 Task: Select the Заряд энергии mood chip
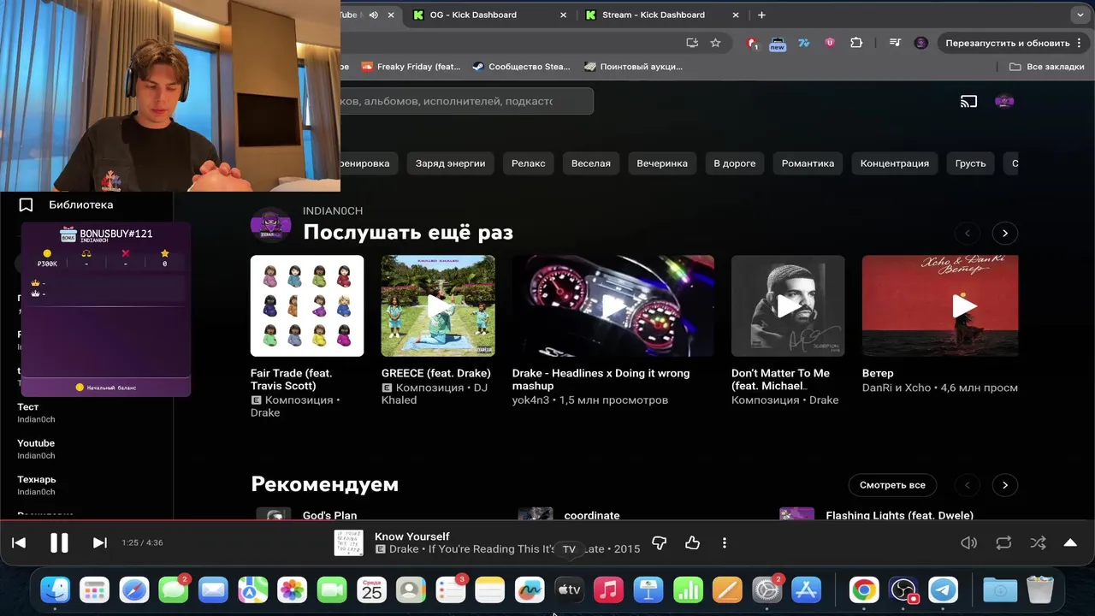point(450,163)
